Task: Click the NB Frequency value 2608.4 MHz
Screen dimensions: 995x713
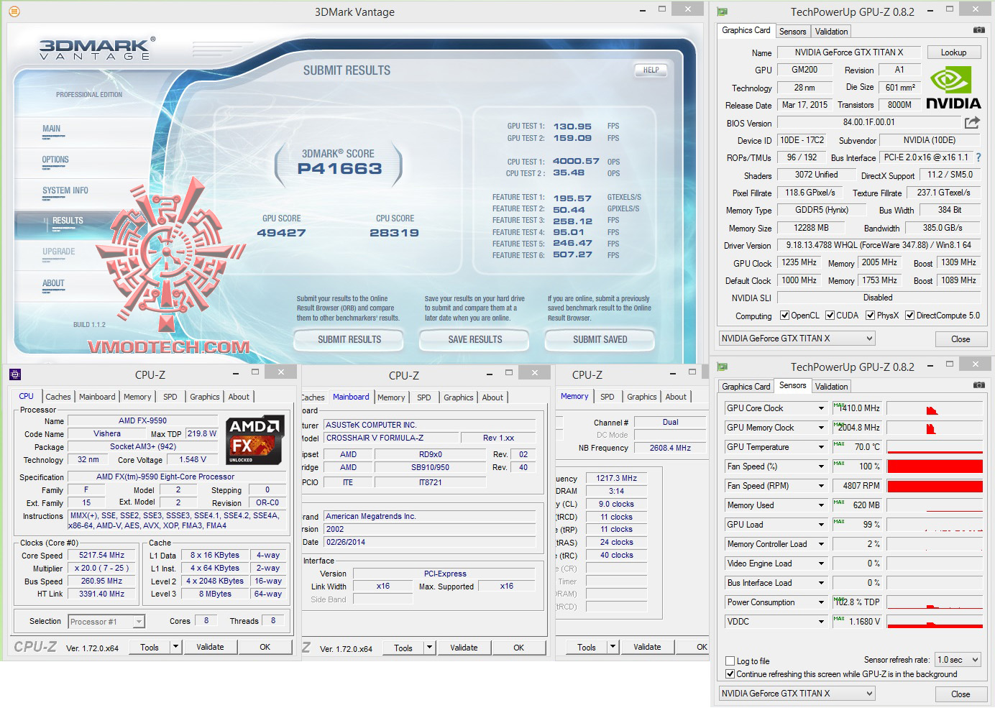Action: [x=670, y=448]
